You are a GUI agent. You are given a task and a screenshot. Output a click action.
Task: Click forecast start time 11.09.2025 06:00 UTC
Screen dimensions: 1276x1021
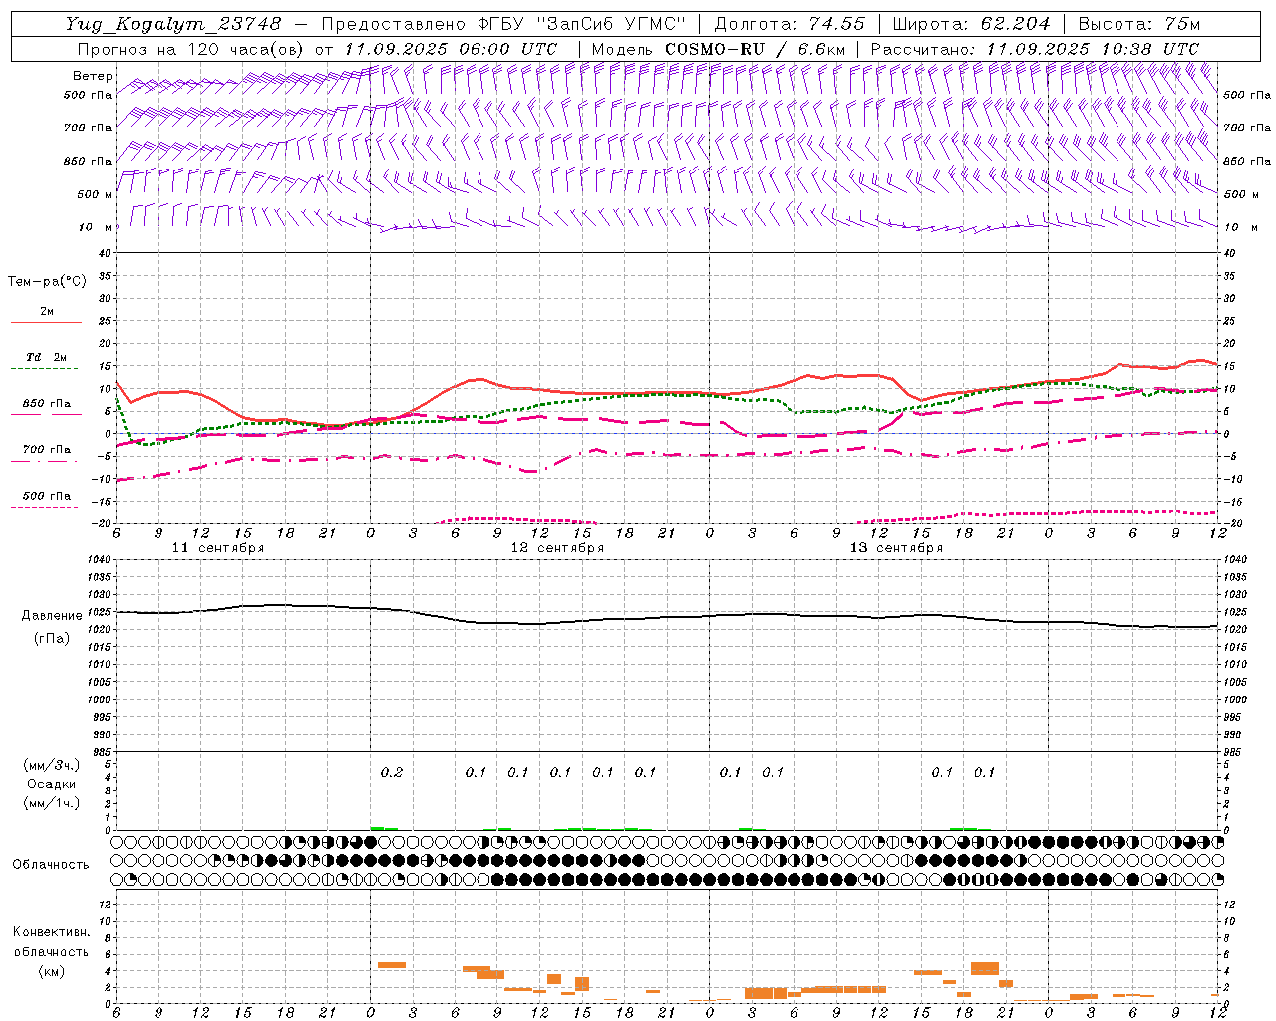coord(450,49)
